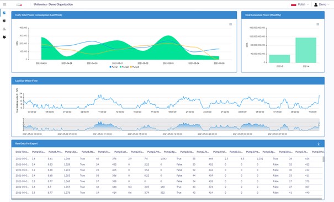Click 11:00:00 first time label on water flow axis
This screenshot has width=334, height=202.
tap(102, 111)
